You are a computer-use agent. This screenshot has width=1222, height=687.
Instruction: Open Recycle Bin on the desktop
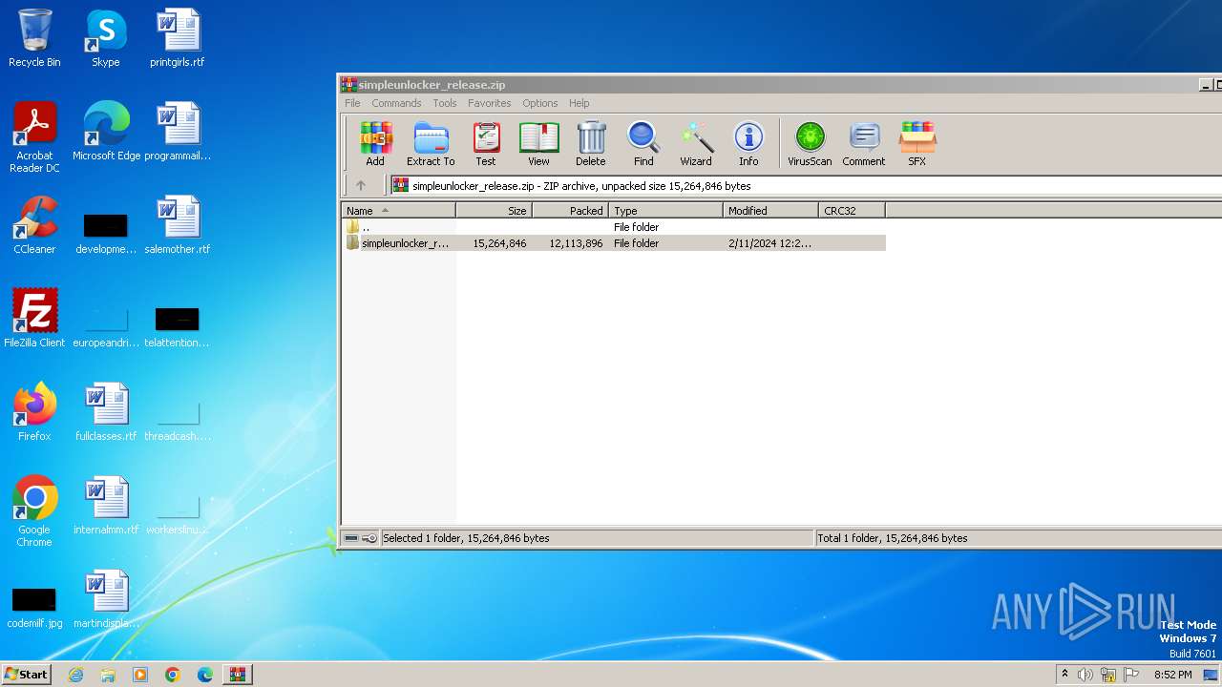point(34,38)
